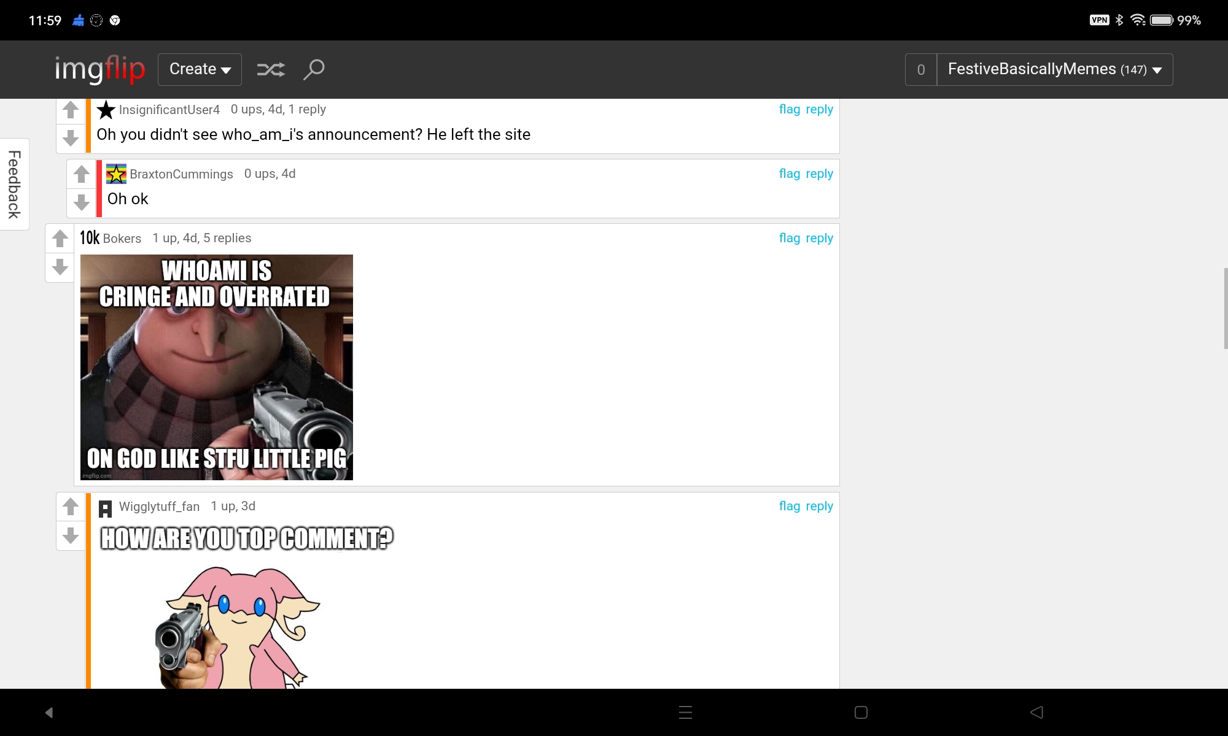The height and width of the screenshot is (736, 1228).
Task: Shuffle to a random meme
Action: (x=271, y=69)
